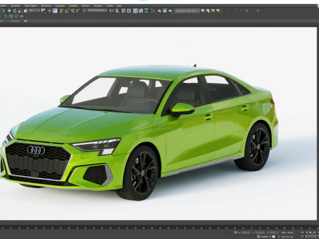
Task: Click the Select and Manipulate icon
Action: pyautogui.click(x=49, y=11)
